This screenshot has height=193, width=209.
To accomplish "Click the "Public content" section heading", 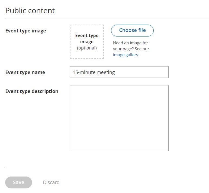I will (x=30, y=11).
